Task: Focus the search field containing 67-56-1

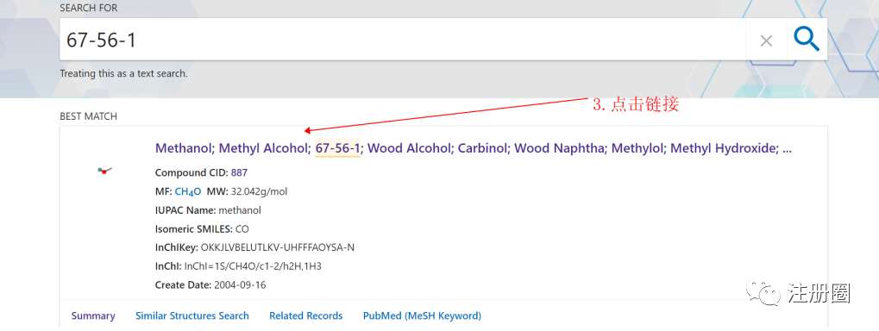Action: click(x=403, y=39)
